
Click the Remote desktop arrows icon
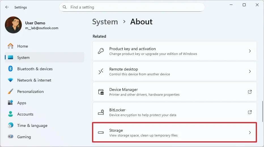pos(101,71)
